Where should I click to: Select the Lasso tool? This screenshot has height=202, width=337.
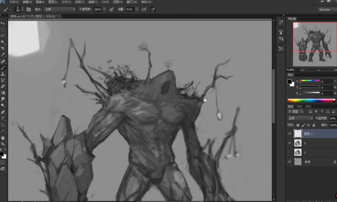click(x=3, y=36)
